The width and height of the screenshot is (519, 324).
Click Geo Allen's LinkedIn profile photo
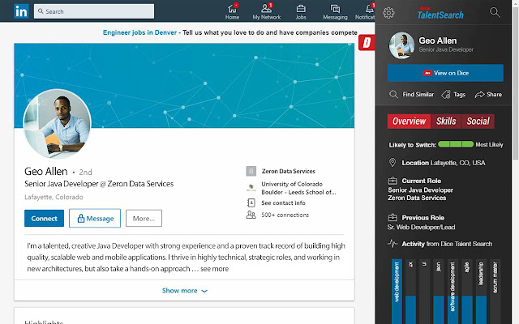(x=58, y=124)
